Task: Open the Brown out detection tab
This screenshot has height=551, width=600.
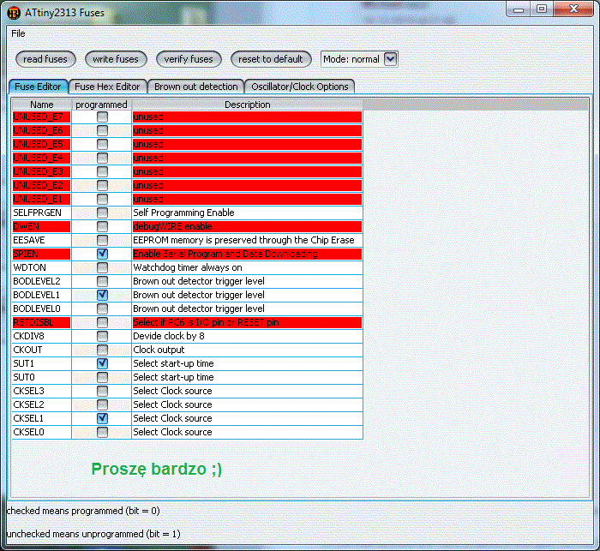Action: (x=196, y=87)
